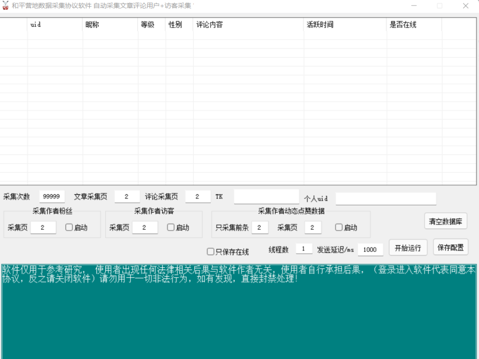This screenshot has height=359, width=479.
Task: Enable 启动 checkbox under 采集作者访客
Action: (171, 227)
